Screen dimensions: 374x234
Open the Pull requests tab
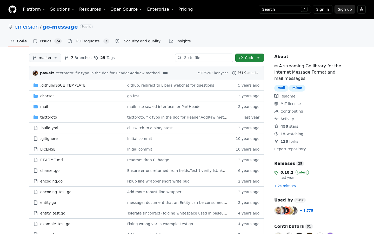(x=88, y=41)
